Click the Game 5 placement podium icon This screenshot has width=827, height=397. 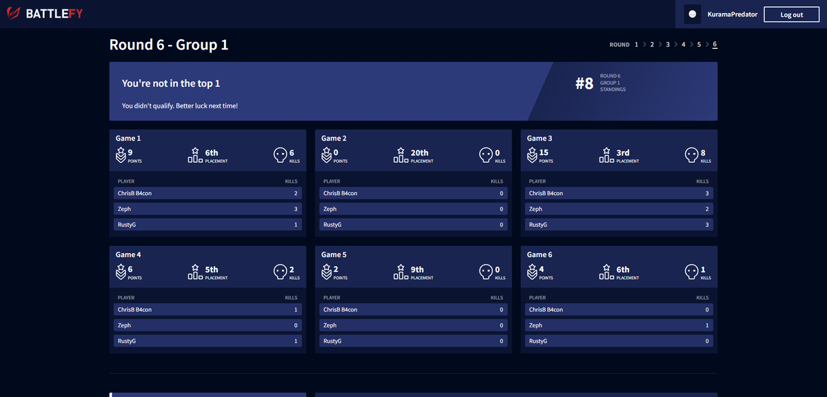click(x=401, y=272)
